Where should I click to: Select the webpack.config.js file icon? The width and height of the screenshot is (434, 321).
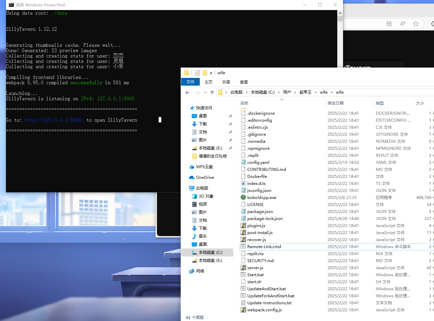pos(243,310)
